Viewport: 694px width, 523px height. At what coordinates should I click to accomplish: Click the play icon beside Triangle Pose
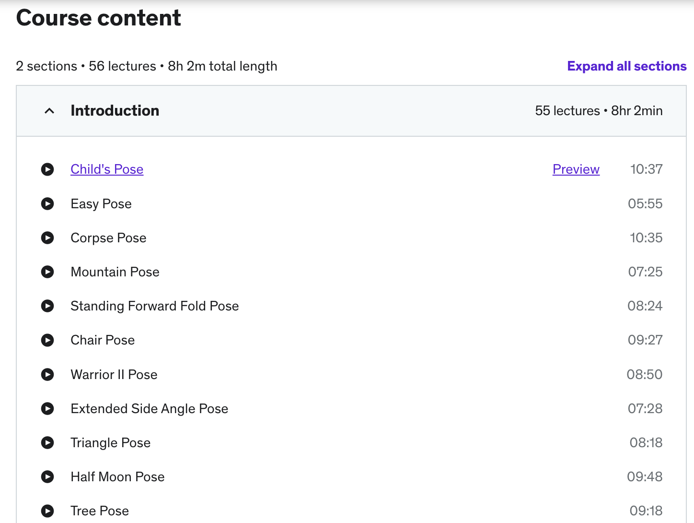click(47, 442)
